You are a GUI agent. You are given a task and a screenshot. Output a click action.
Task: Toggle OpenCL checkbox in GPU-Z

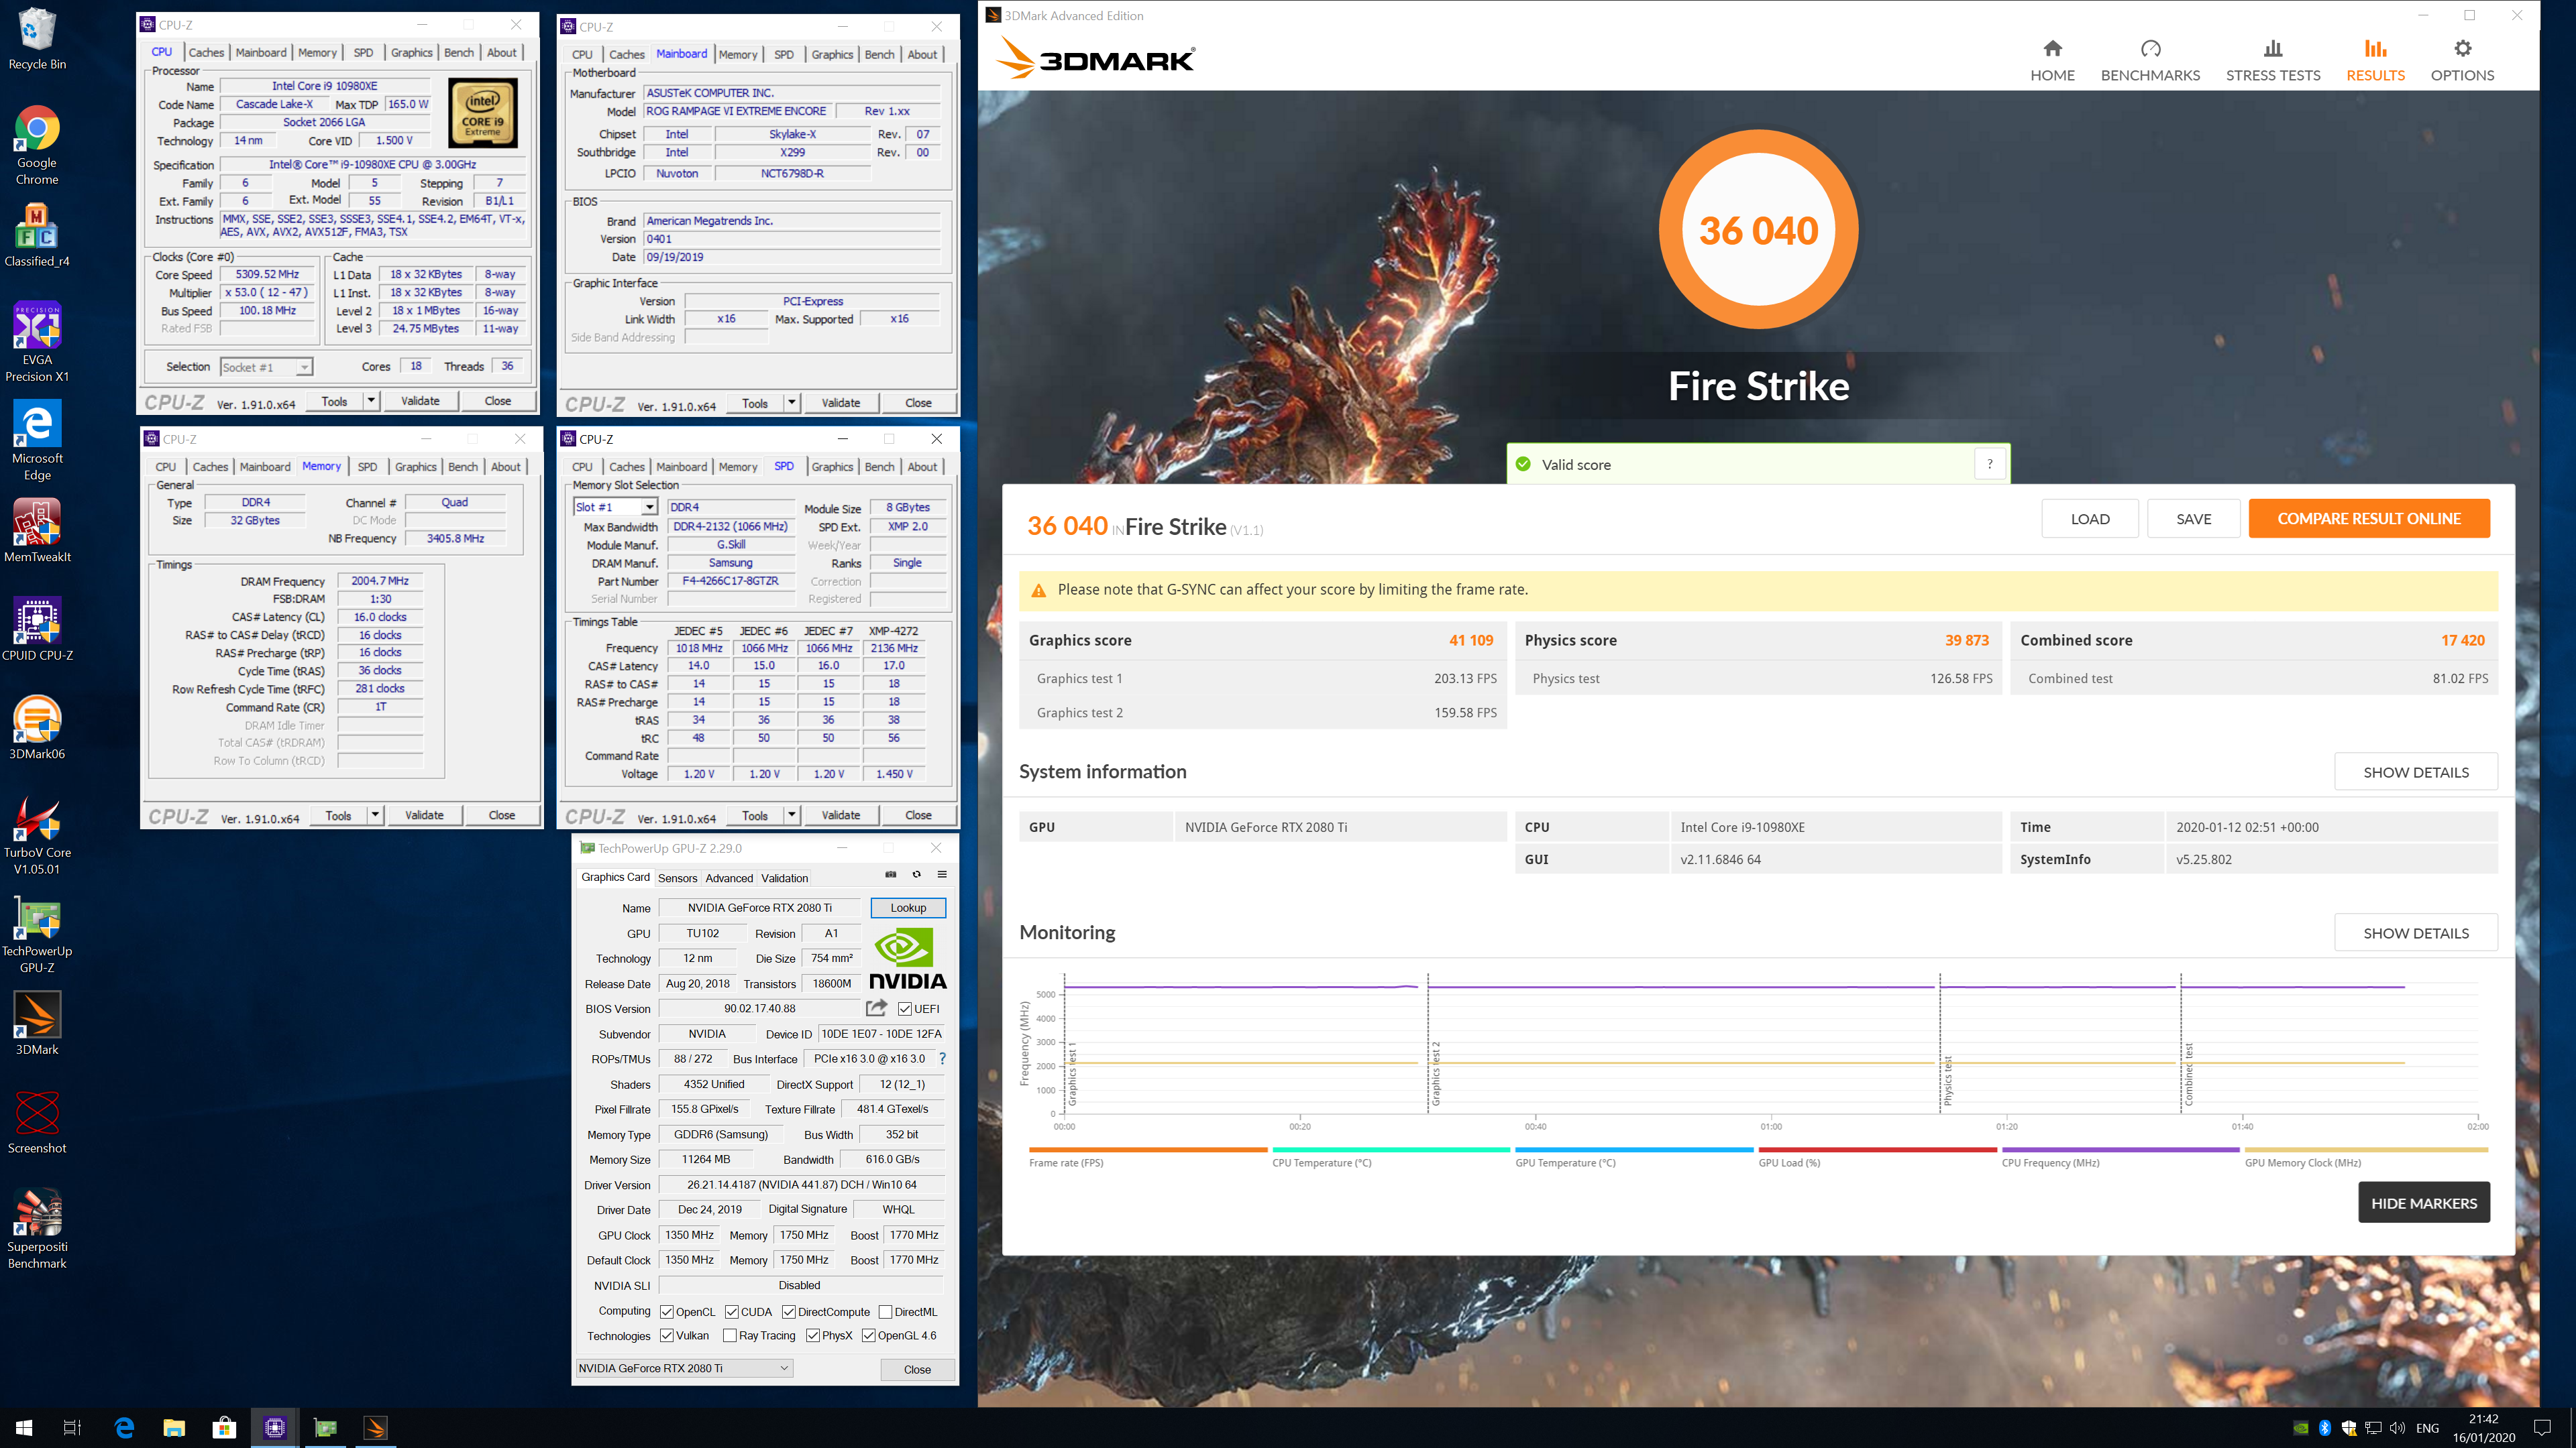[667, 1311]
